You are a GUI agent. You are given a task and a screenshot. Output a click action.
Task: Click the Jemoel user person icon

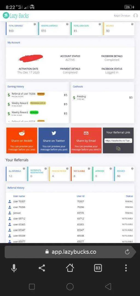coord(10,213)
